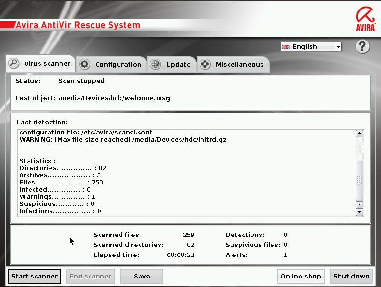
Task: Open the Online shop
Action: (301, 277)
